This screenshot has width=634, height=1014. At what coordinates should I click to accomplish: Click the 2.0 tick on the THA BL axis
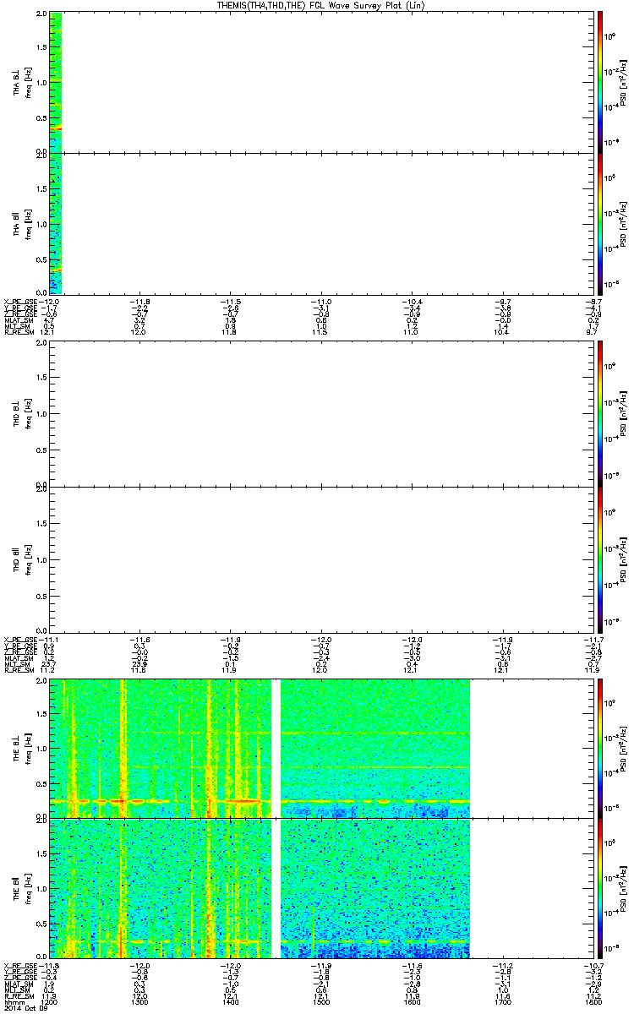tap(41, 15)
